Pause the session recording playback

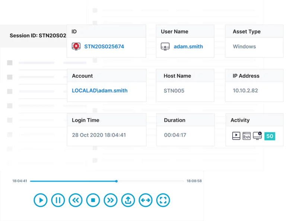point(58,201)
